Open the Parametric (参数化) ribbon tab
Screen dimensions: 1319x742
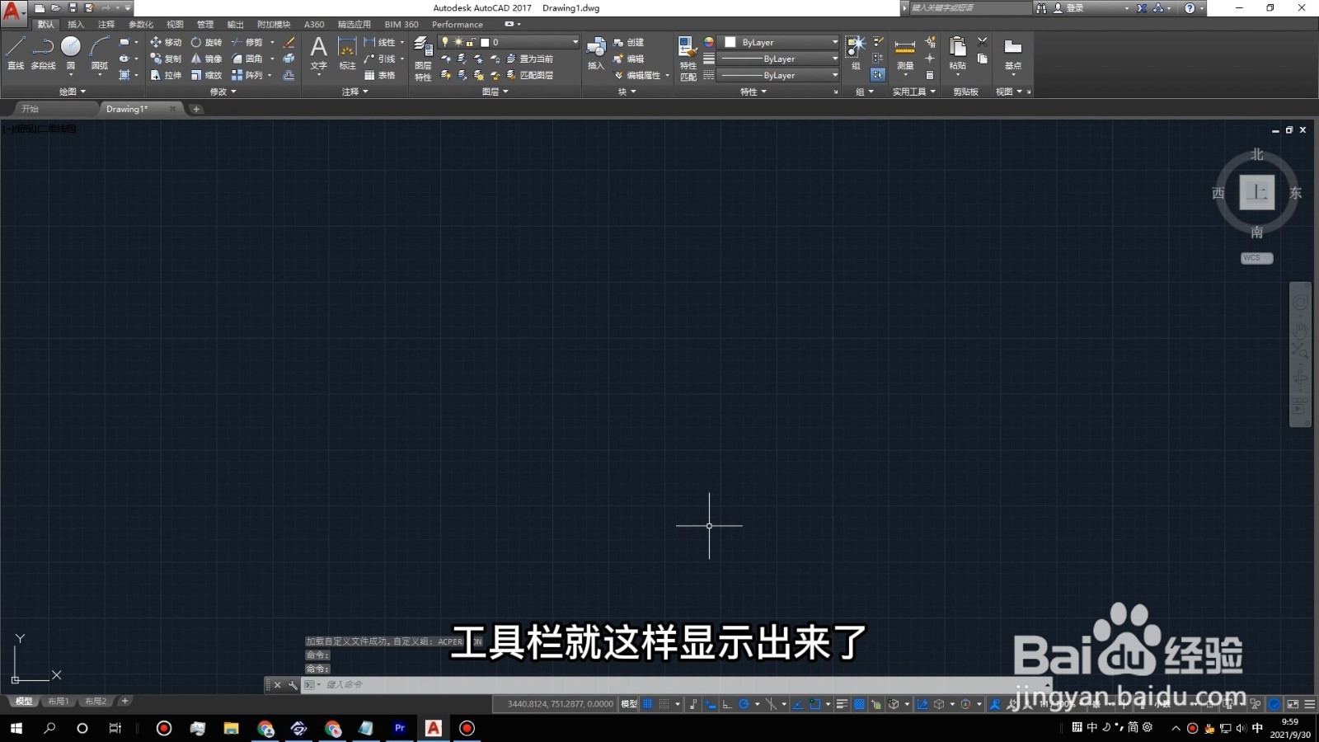141,25
